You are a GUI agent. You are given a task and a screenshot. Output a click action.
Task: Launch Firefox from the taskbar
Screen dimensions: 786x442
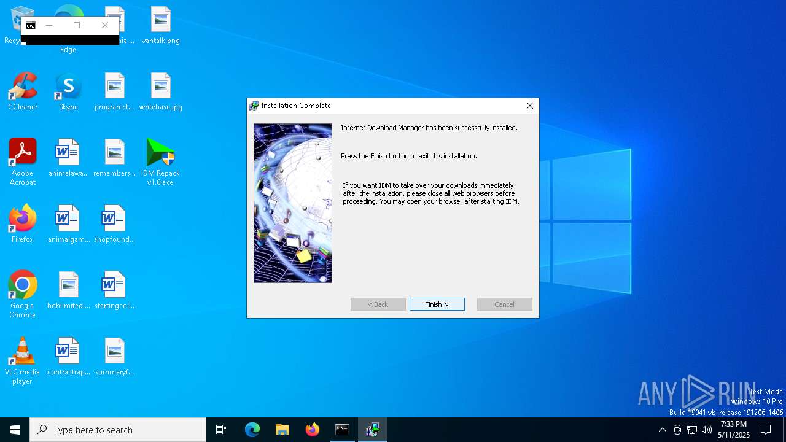312,430
